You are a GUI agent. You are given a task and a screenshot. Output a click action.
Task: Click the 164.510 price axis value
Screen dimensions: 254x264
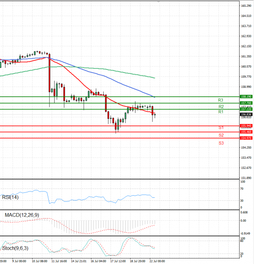coord(246,16)
